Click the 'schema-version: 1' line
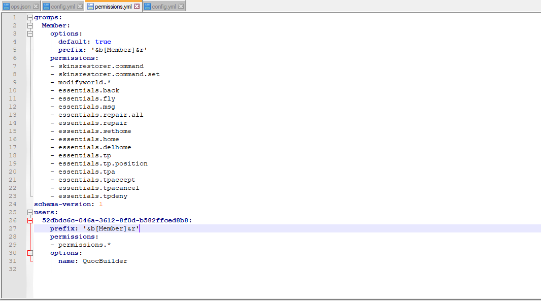This screenshot has width=541, height=301. tap(69, 205)
